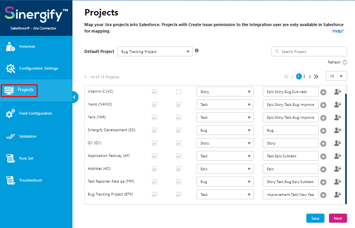Add issue type on Vitamin-C row
Screen dimensions: 355x228
[x=323, y=92]
